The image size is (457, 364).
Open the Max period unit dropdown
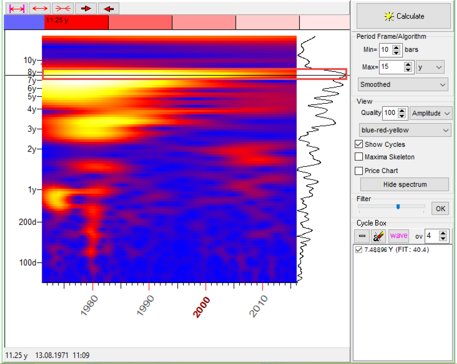pyautogui.click(x=430, y=67)
